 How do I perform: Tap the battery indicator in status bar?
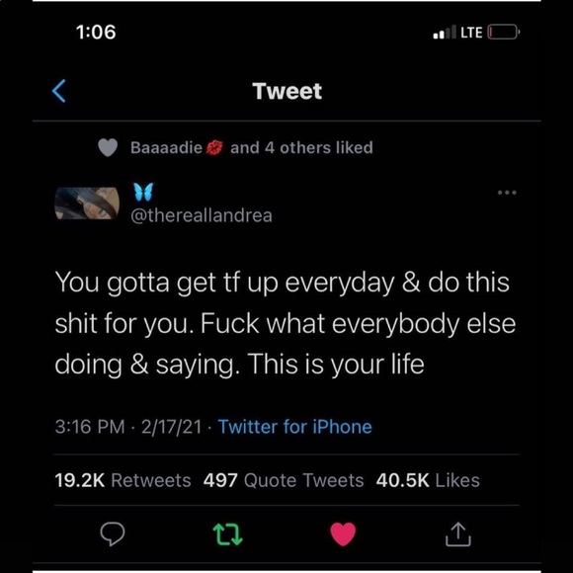pos(504,33)
